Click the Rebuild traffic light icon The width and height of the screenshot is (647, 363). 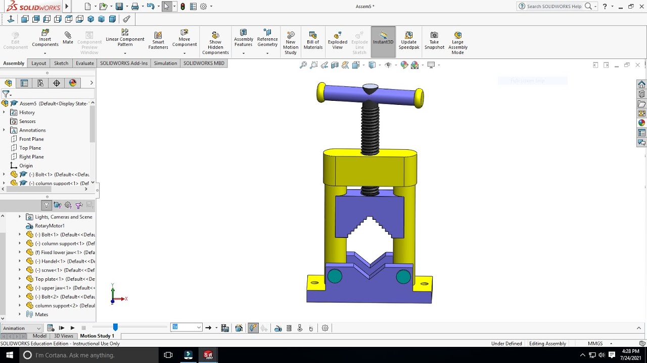pyautogui.click(x=182, y=7)
